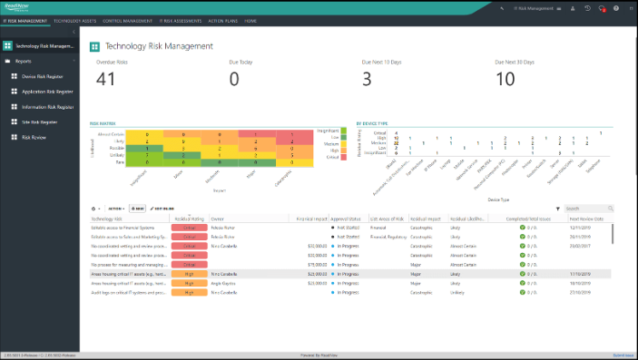Switch to Home tab
The image size is (638, 360).
tap(250, 21)
